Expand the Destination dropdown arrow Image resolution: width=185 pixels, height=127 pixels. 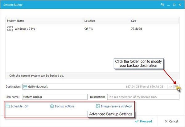click(x=171, y=87)
